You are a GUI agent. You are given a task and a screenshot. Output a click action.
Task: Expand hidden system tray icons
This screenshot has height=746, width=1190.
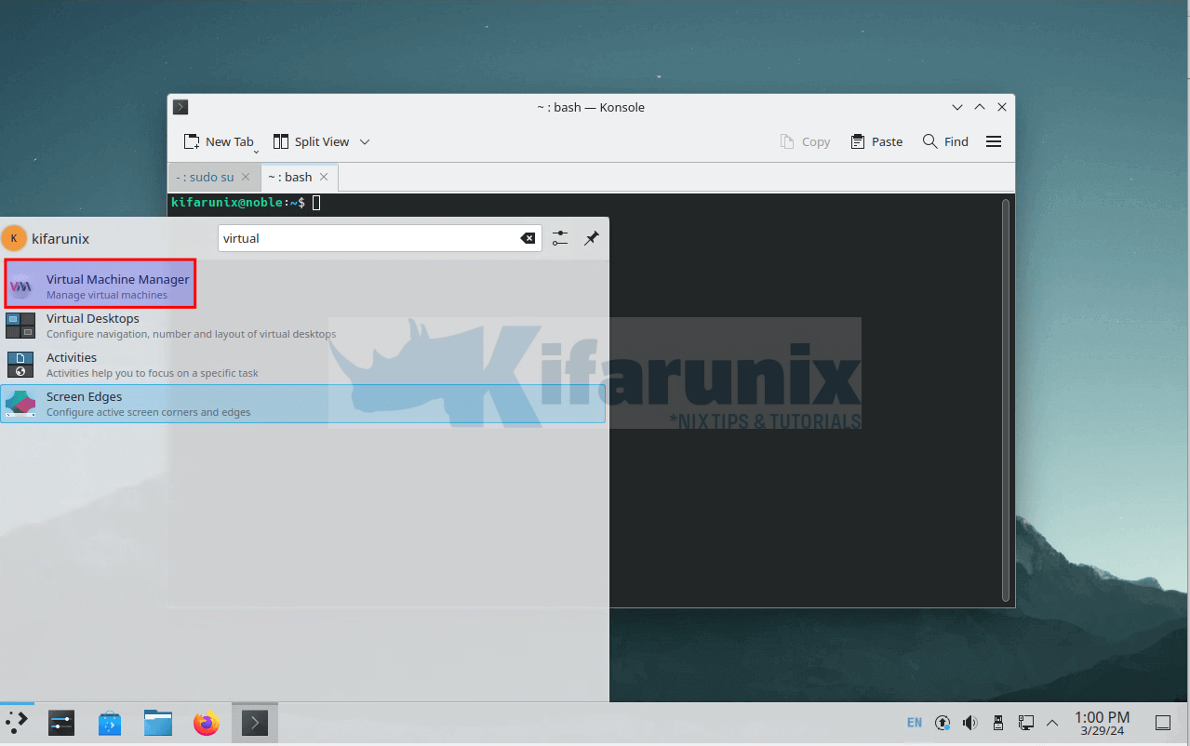tap(1051, 722)
